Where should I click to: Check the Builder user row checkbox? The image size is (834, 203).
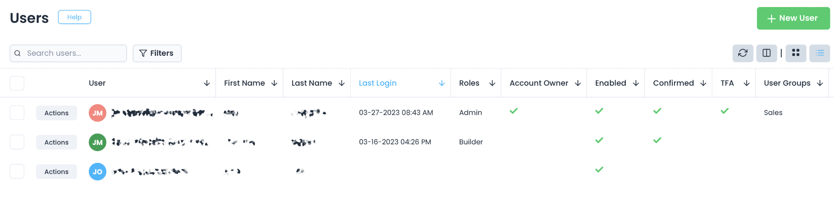(17, 142)
